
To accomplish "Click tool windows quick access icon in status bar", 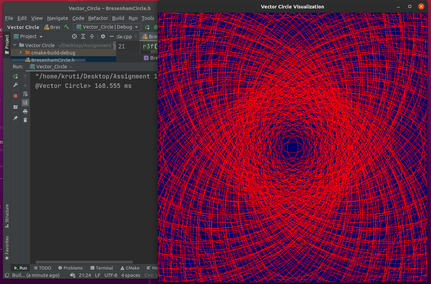I will [x=7, y=275].
